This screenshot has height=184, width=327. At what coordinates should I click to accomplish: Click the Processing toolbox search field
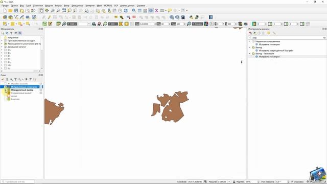pyautogui.click(x=287, y=38)
